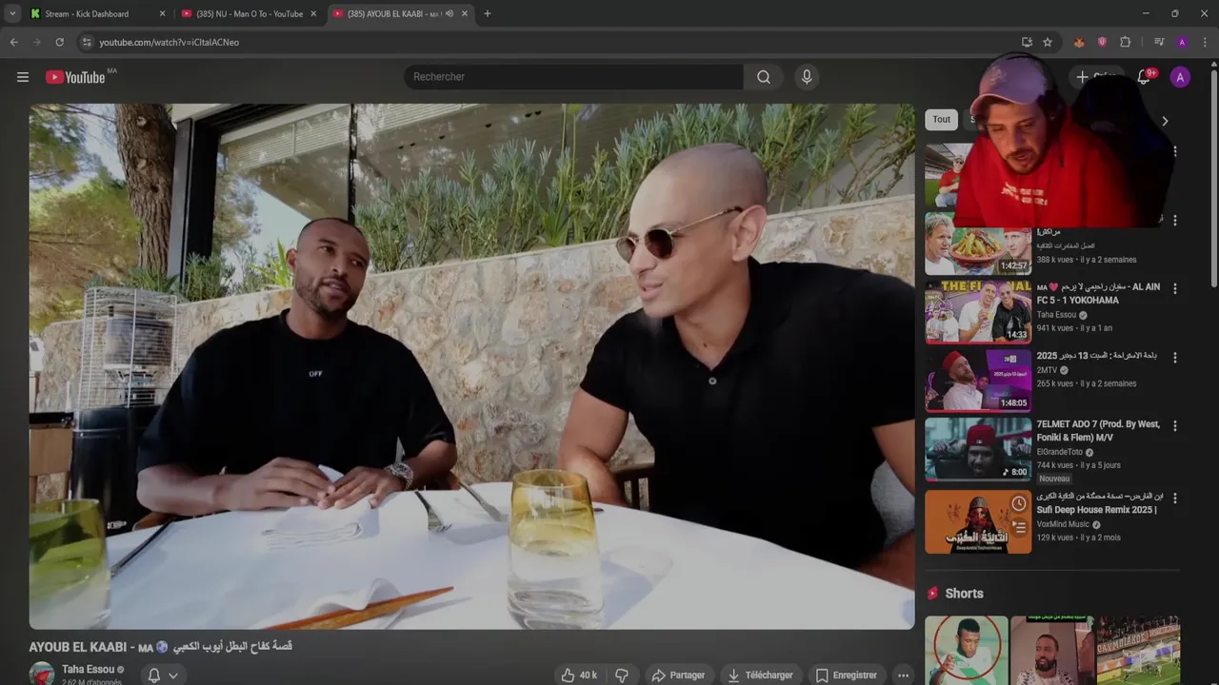
Task: Open the VoxMind Music channel link
Action: pyautogui.click(x=1063, y=524)
